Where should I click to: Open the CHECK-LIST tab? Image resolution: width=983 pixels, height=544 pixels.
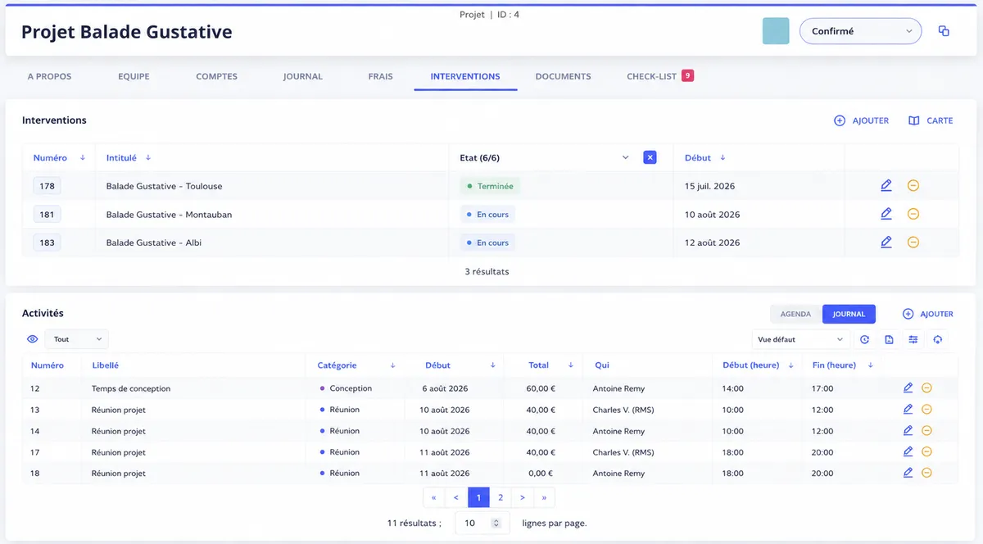(x=660, y=76)
